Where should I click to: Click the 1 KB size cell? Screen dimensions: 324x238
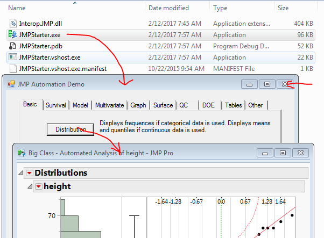(x=307, y=69)
